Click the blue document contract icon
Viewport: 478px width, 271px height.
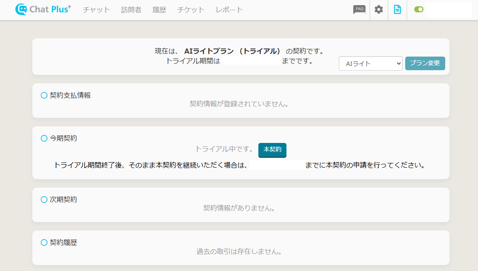397,9
